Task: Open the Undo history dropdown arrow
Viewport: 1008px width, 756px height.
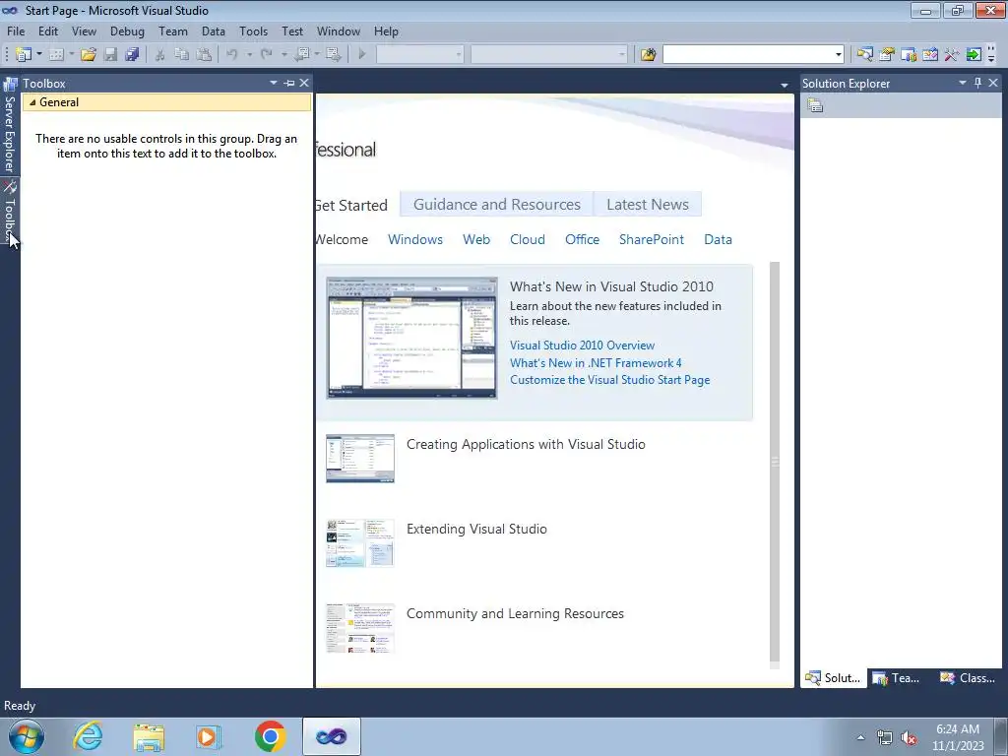Action: point(249,55)
